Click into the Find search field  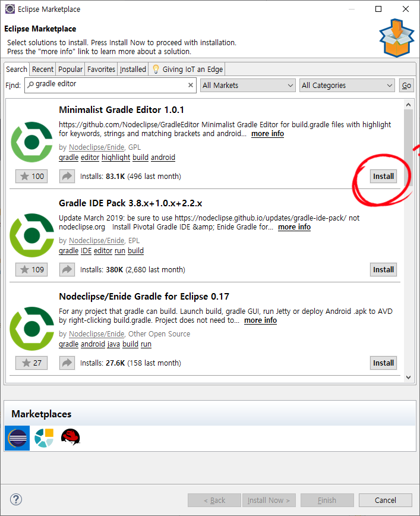tap(110, 85)
